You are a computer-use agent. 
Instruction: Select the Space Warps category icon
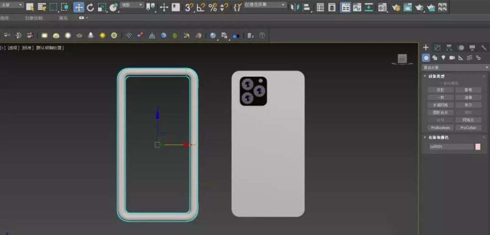click(x=469, y=58)
